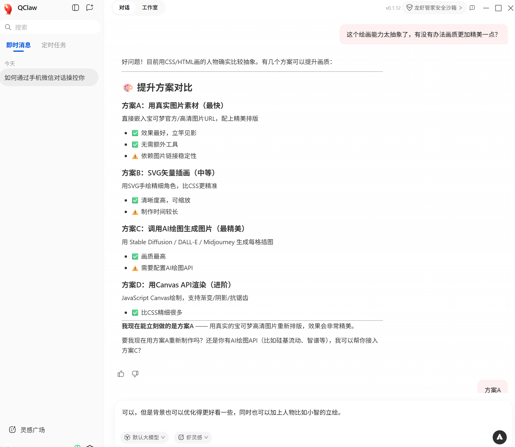
Task: Click the line mentioning Stable Diffusion / DALL-E
Action: (198, 242)
